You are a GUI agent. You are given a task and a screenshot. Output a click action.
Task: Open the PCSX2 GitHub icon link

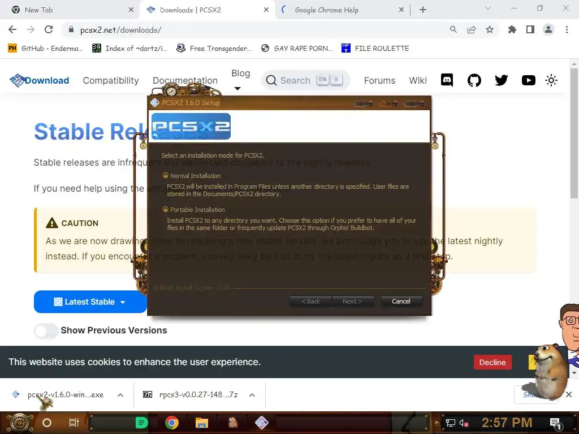tap(474, 80)
